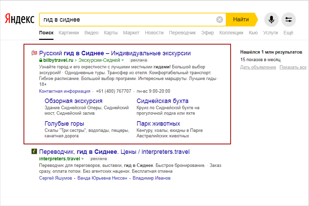The height and width of the screenshot is (206, 309).
Task: Open the Владимир Иванов link
Action: tap(151, 178)
